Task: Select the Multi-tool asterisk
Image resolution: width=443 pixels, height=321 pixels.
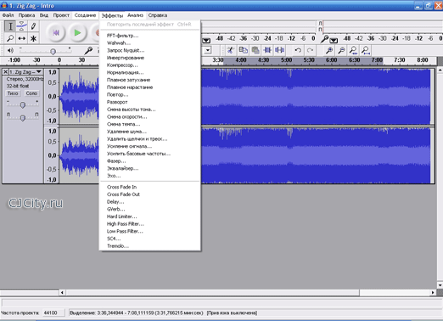Action: click(33, 38)
